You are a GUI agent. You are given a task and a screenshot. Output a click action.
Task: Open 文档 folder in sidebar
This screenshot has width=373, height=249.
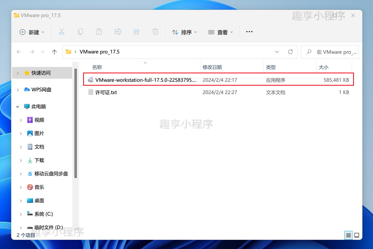[x=39, y=147]
